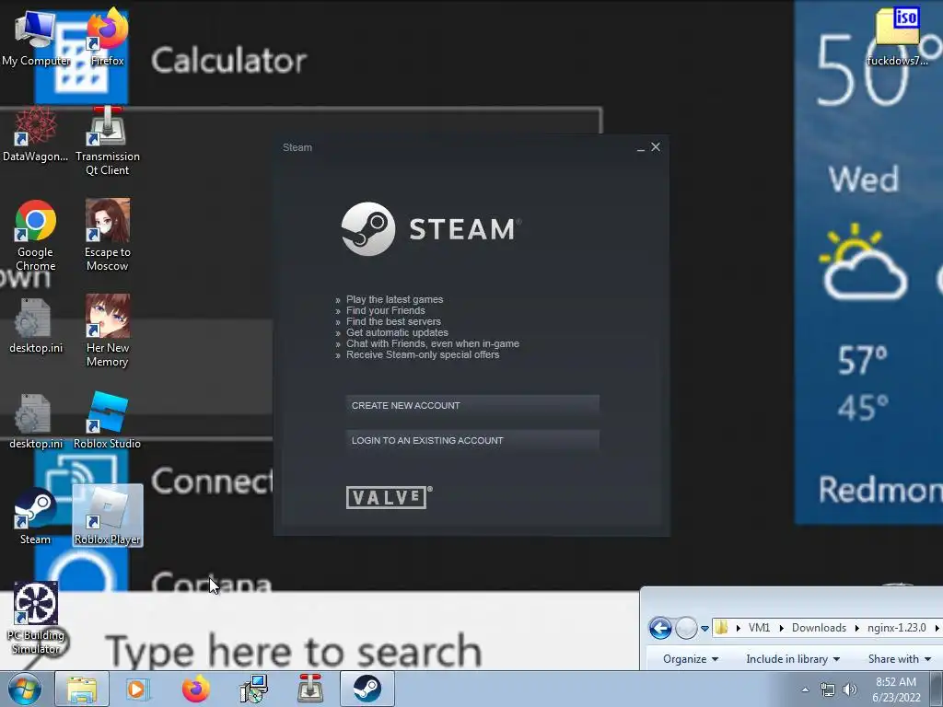This screenshot has width=943, height=707.
Task: Open the PC Building Simulator shortcut
Action: 36,619
